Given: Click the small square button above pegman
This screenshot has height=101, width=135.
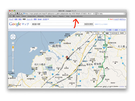Looking at the screenshot, I should (13, 43).
